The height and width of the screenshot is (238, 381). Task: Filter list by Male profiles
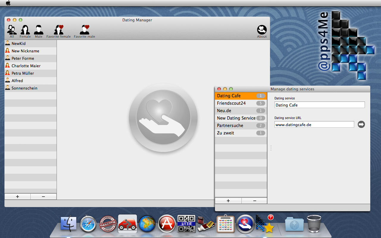coord(38,31)
